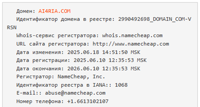The image size is (200, 107).
Task: Click the registrar name NameCheap, Inc.
Action: [x=81, y=77]
